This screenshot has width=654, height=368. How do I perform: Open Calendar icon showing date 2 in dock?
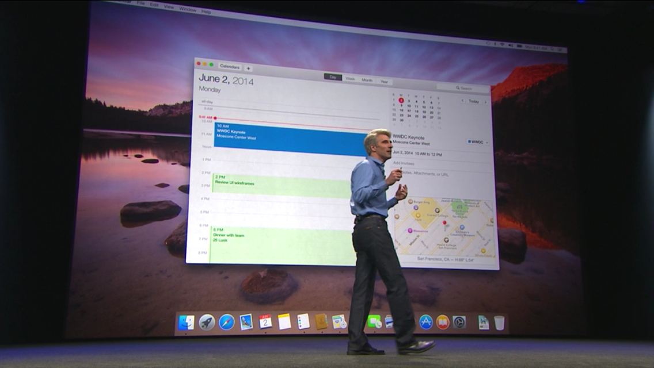point(265,322)
